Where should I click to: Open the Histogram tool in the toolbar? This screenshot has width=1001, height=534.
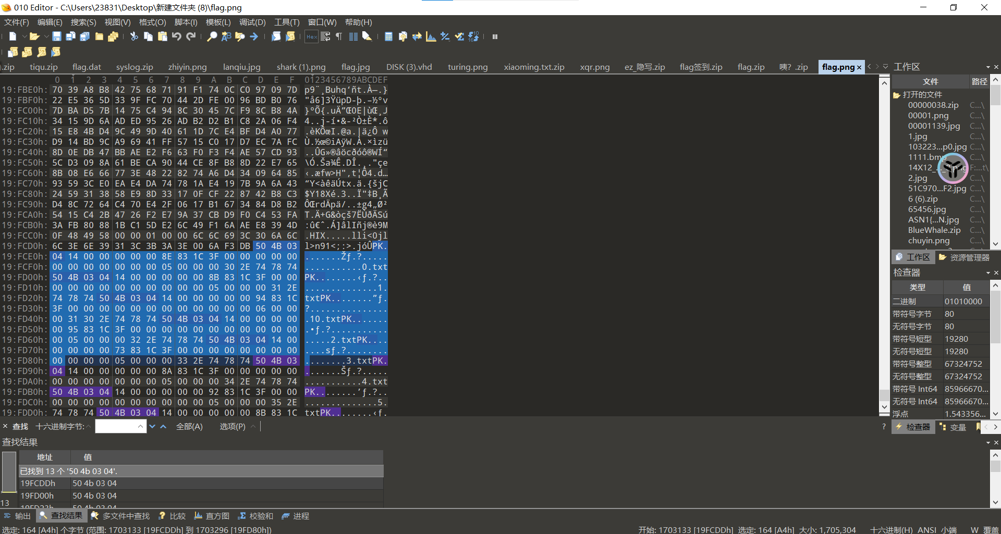click(x=431, y=36)
